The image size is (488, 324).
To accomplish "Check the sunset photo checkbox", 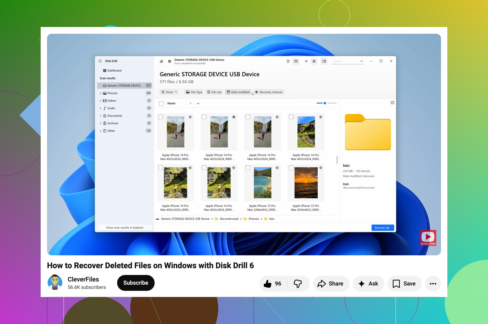I will (x=291, y=168).
